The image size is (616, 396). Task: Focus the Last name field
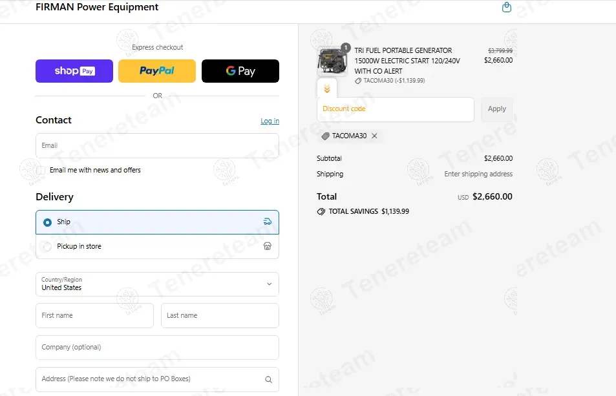(x=220, y=315)
